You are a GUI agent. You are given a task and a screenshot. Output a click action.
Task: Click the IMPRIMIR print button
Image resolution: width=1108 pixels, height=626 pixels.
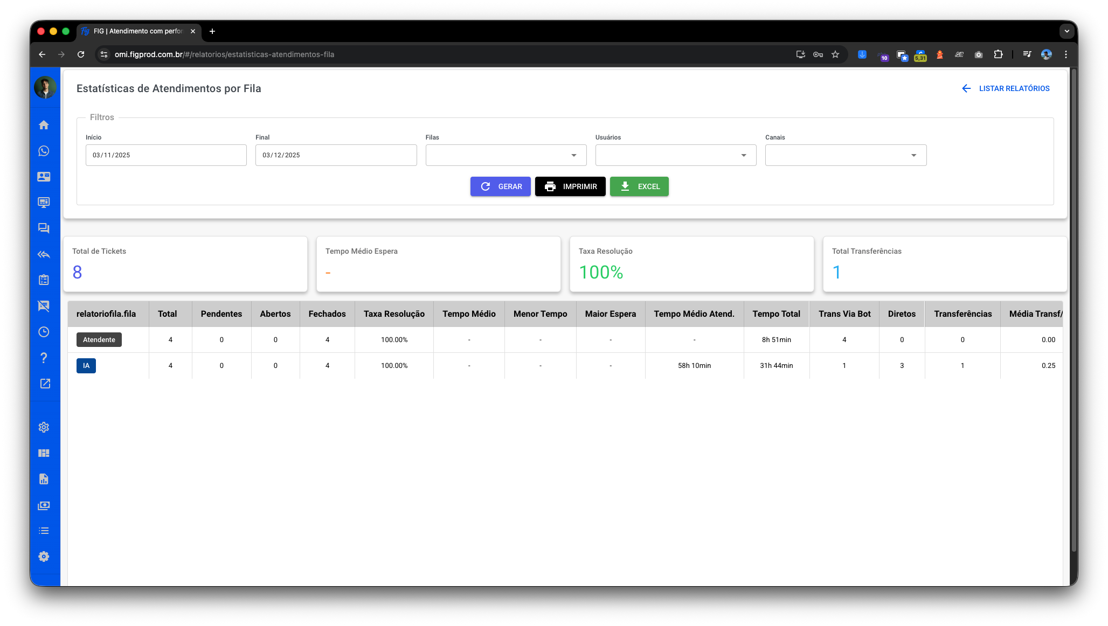570,186
